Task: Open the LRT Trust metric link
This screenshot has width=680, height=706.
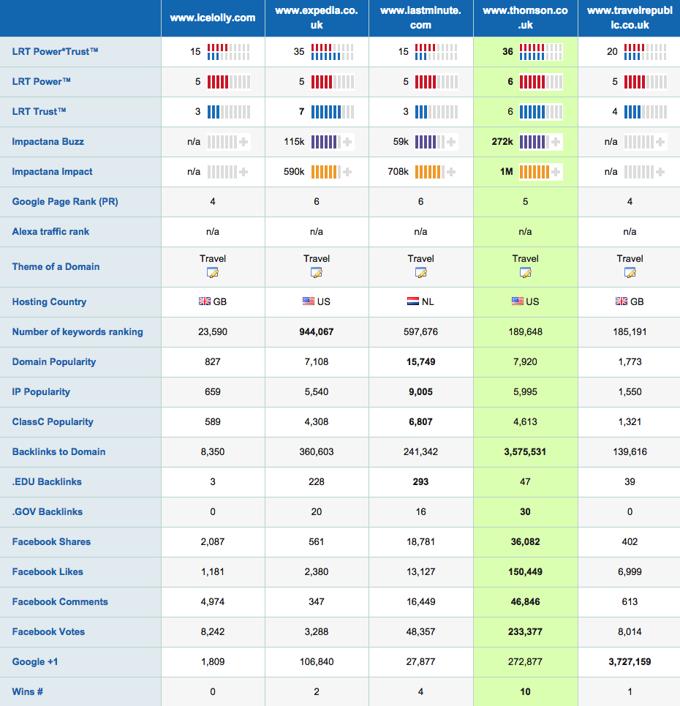Action: tap(39, 111)
